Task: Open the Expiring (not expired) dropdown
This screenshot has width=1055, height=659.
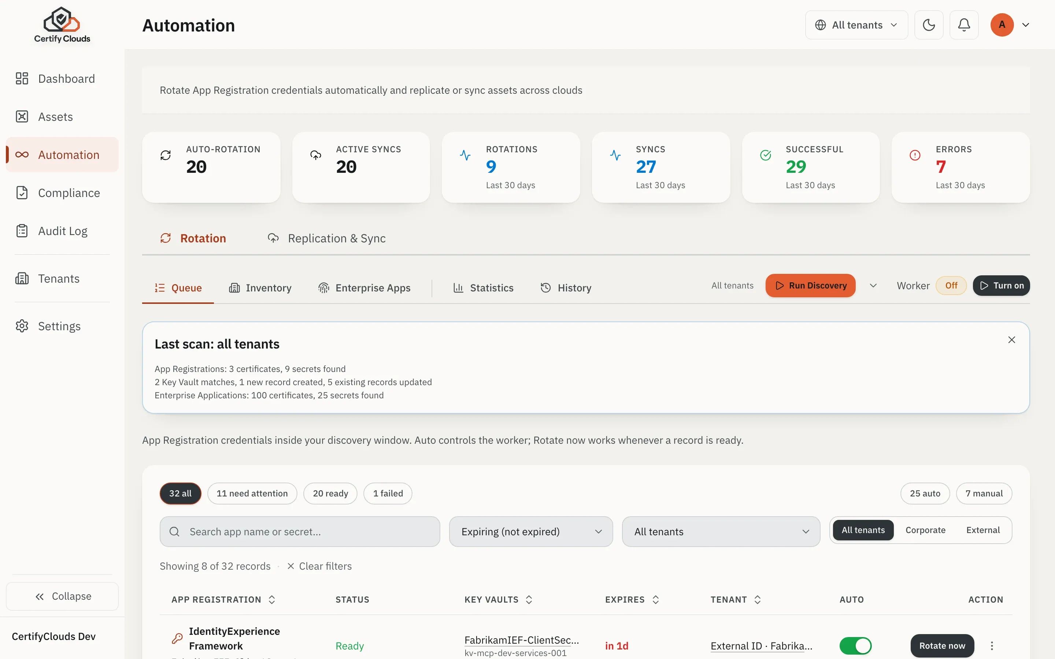Action: tap(531, 532)
